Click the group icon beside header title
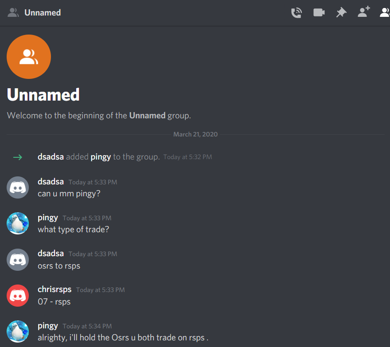The width and height of the screenshot is (390, 347). [x=13, y=12]
